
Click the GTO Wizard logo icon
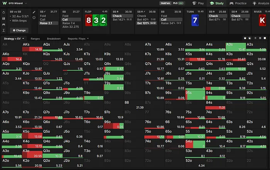click(5, 3)
